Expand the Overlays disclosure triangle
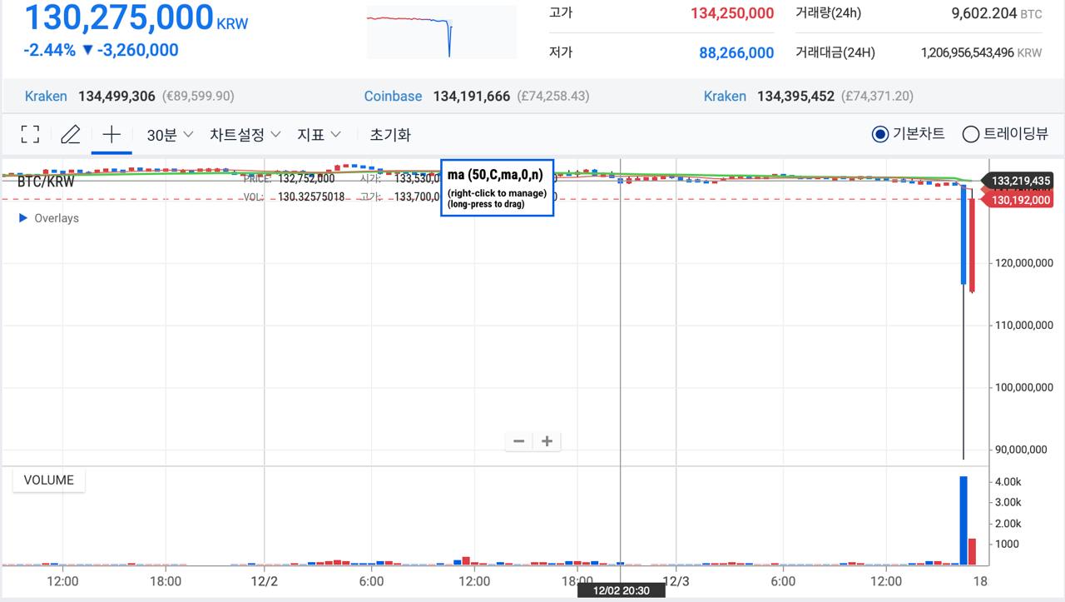 coord(23,218)
